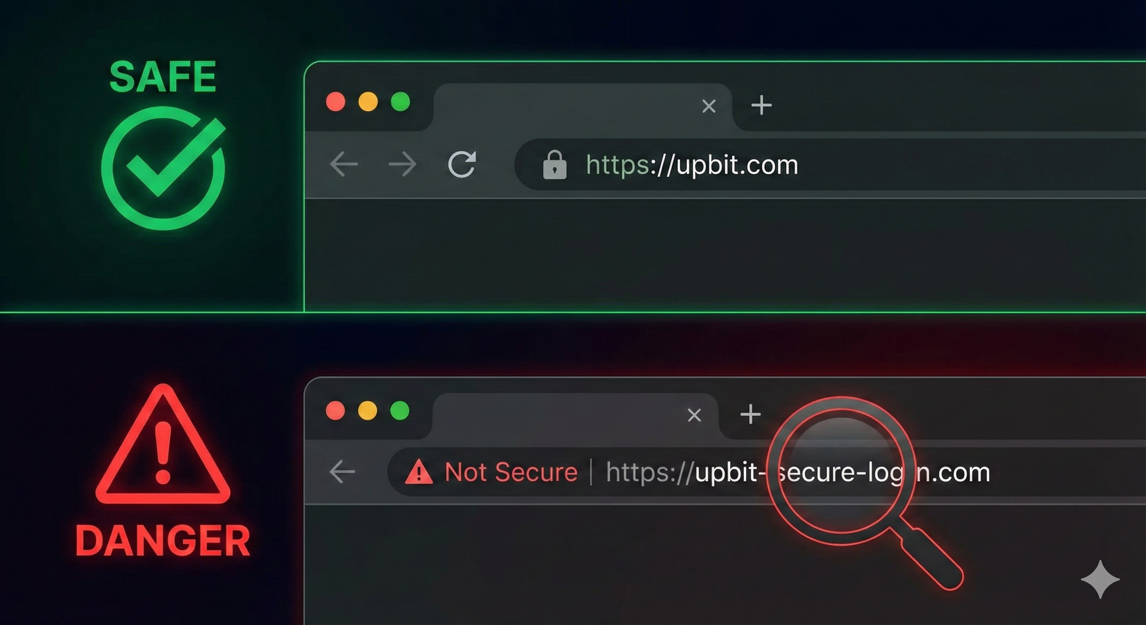Reload the page in the upbit.com browser
This screenshot has width=1146, height=625.
462,164
